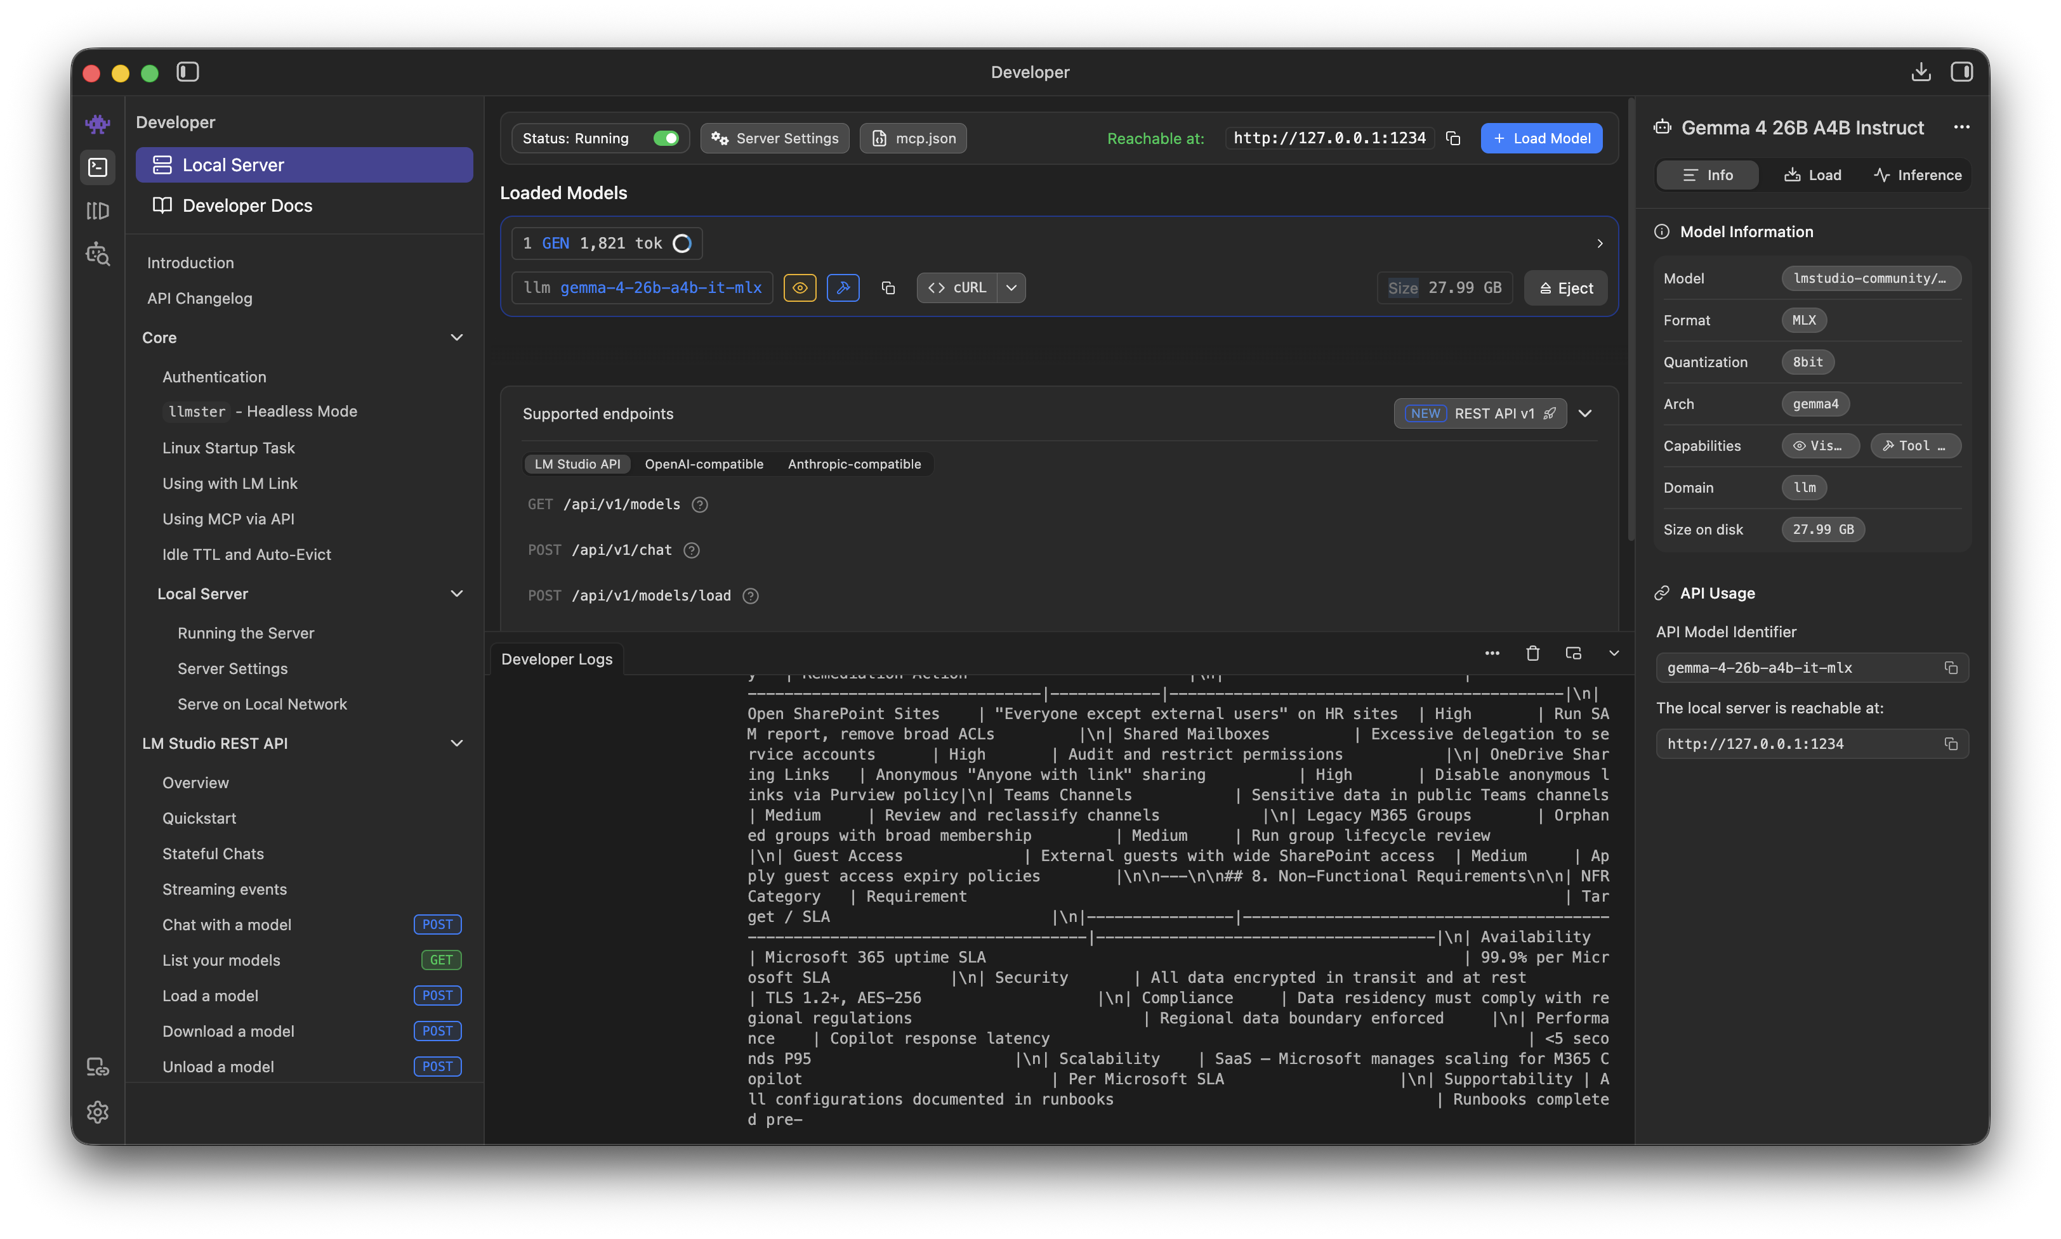Select the Load tab in model panel
The width and height of the screenshot is (2061, 1239).
pos(1813,176)
